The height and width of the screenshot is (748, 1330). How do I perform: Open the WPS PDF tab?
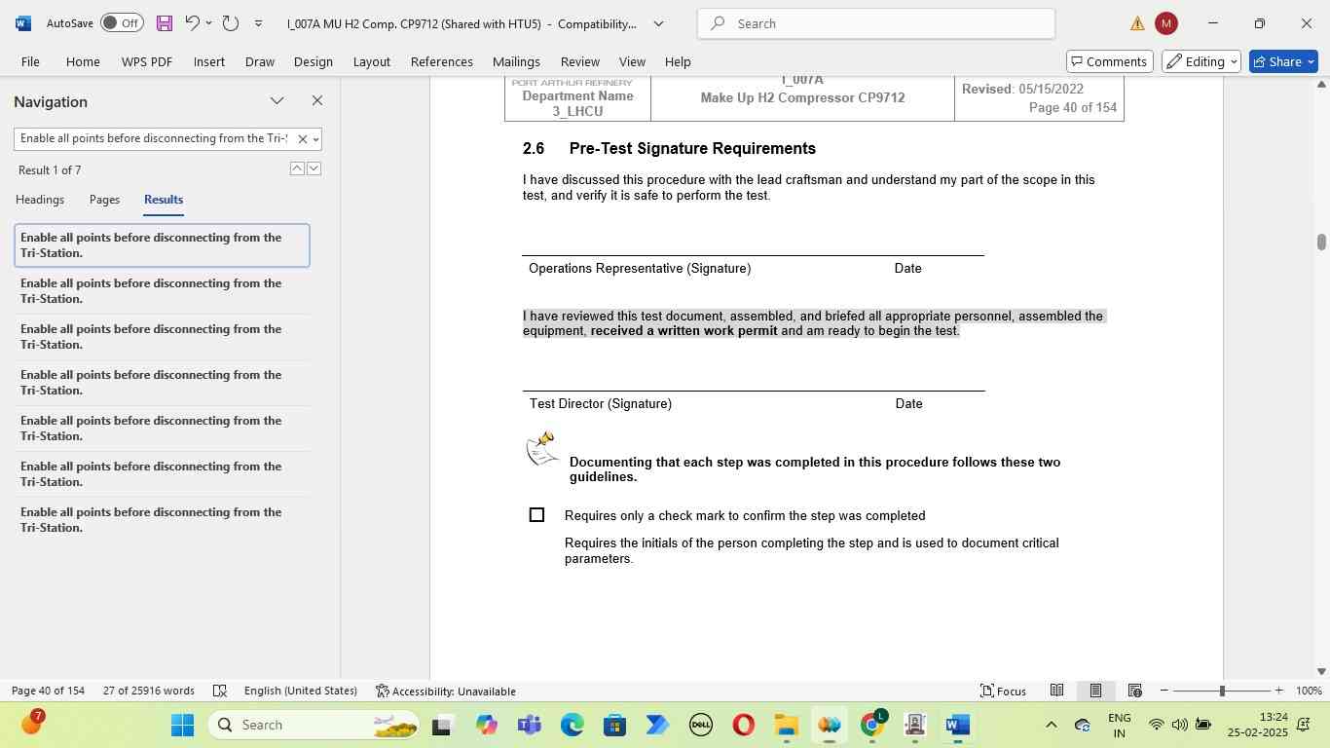coord(147,61)
